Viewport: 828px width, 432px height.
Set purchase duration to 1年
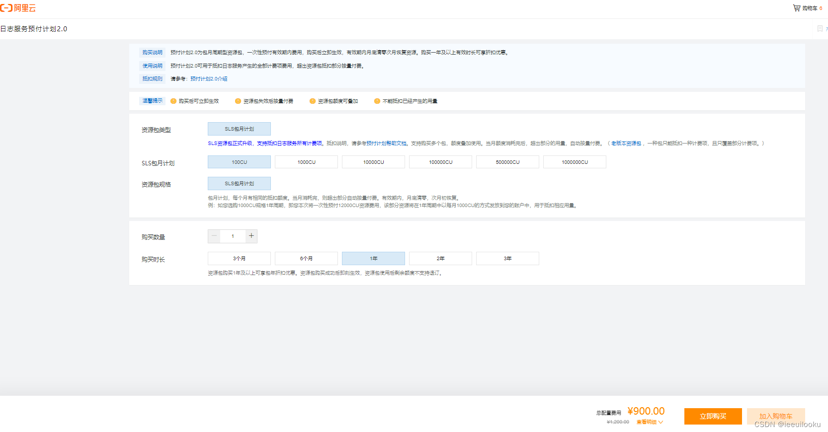pos(373,258)
